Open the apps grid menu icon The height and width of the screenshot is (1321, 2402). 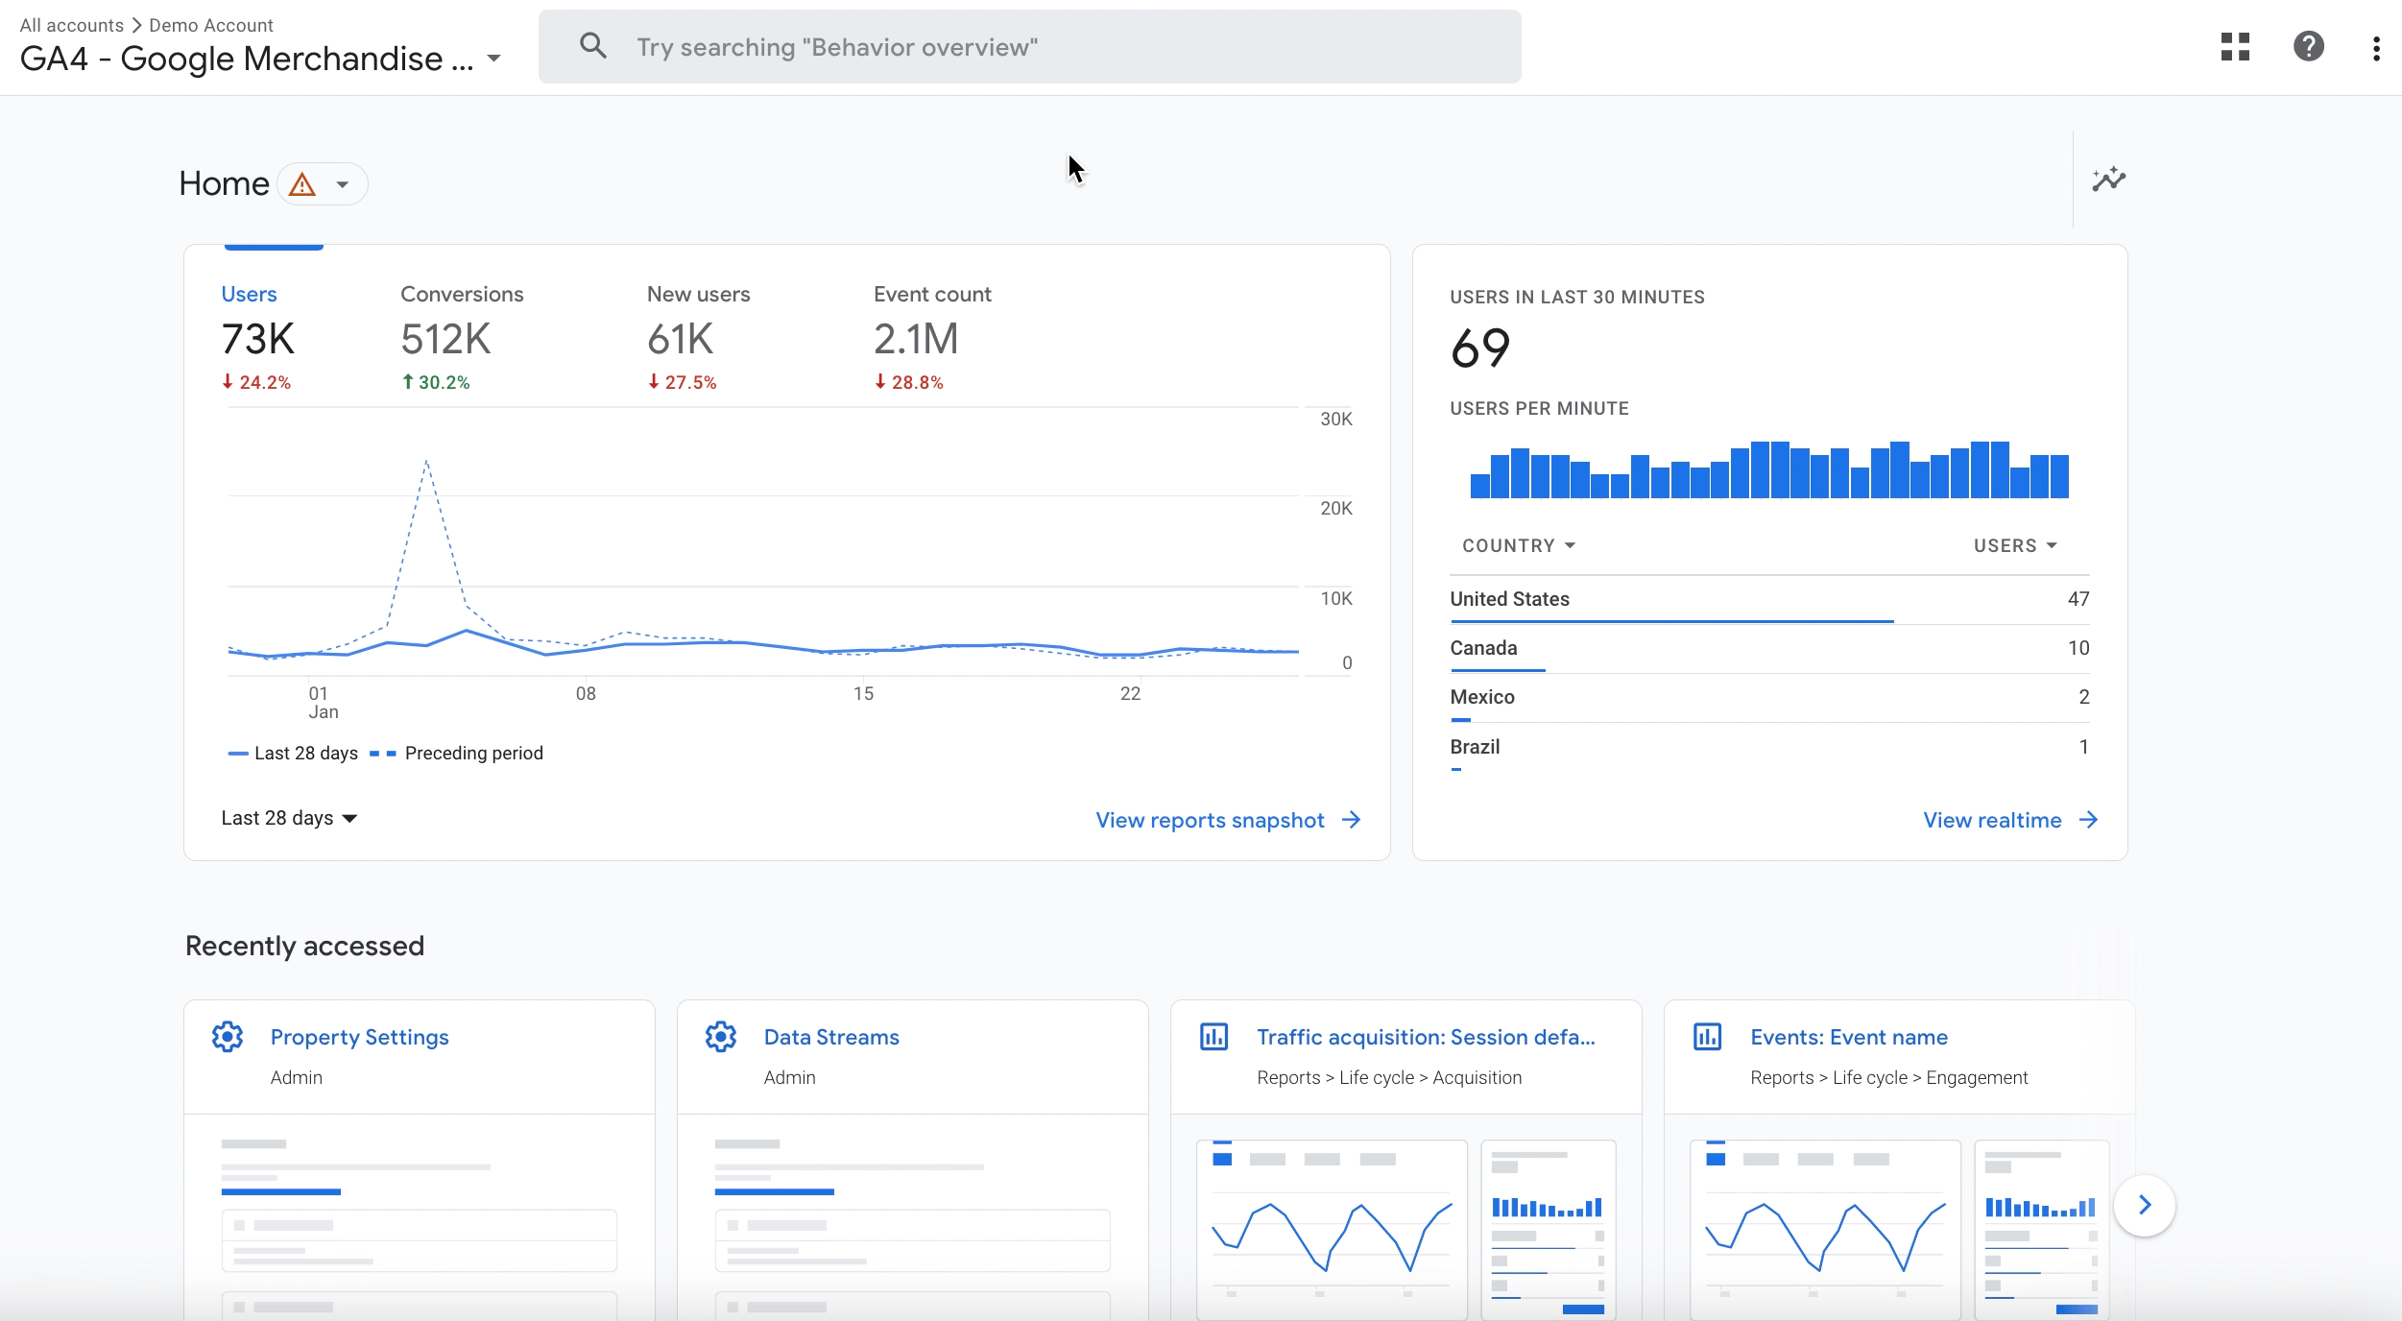pos(2236,45)
